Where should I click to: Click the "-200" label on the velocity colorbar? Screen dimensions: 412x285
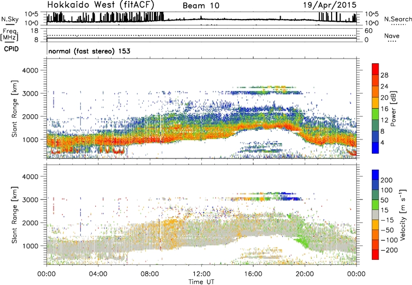click(389, 250)
